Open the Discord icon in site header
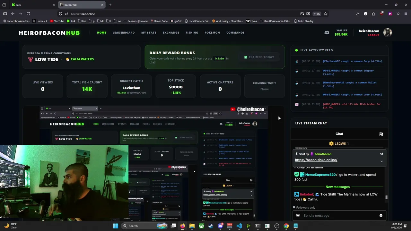Viewport: 411px width, 231px height. click(327, 32)
